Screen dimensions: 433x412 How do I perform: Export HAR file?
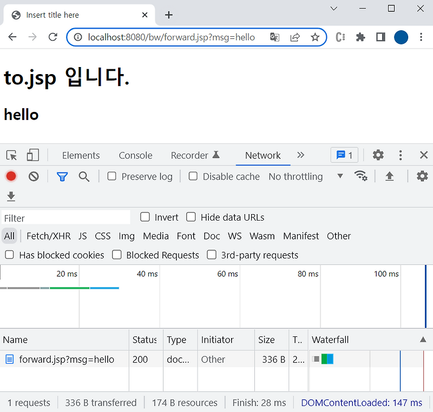point(389,176)
